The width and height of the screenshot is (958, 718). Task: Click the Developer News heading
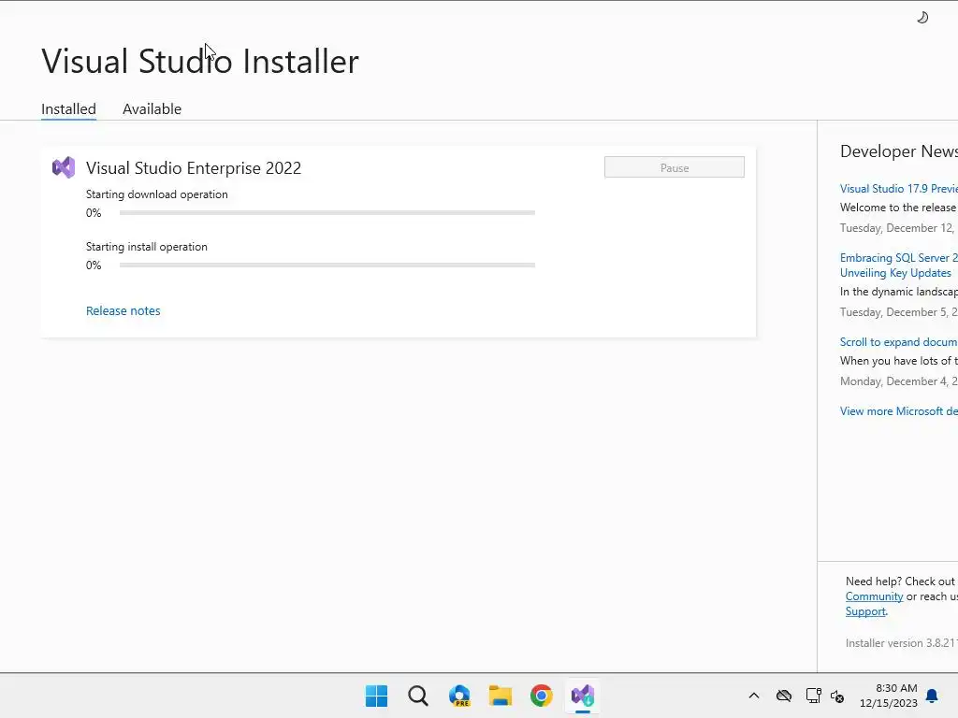(x=899, y=151)
